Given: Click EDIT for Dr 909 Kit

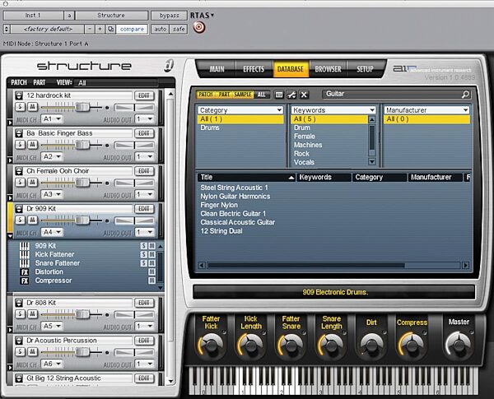Looking at the screenshot, I should [144, 209].
